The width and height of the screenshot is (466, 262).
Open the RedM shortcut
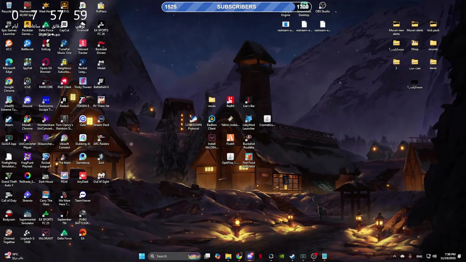[x=230, y=102]
